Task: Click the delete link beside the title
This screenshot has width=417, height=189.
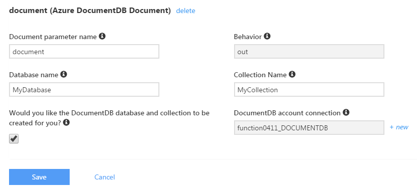Action: (185, 11)
